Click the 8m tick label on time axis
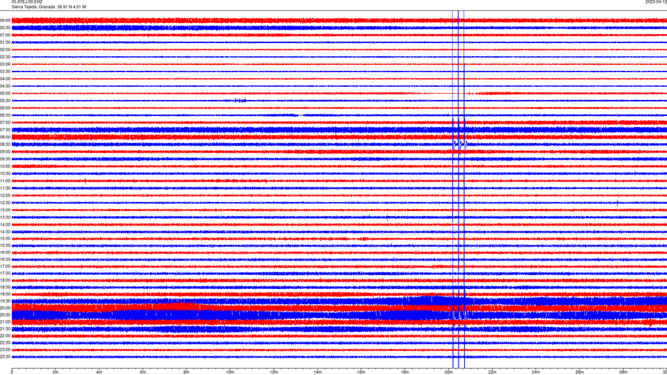Viewport: 667px width, 375px height. pos(186,372)
